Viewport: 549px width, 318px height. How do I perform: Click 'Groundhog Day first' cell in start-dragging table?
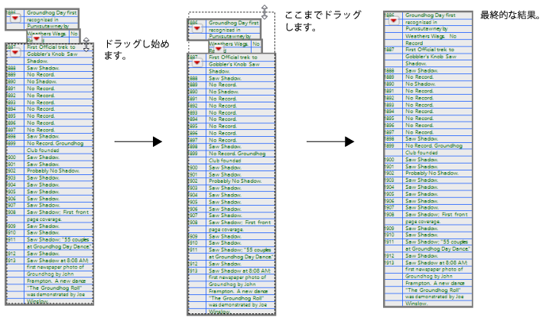(52, 12)
